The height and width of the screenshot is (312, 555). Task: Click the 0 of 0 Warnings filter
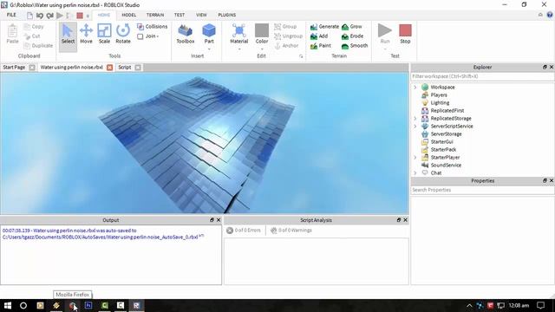[291, 231]
